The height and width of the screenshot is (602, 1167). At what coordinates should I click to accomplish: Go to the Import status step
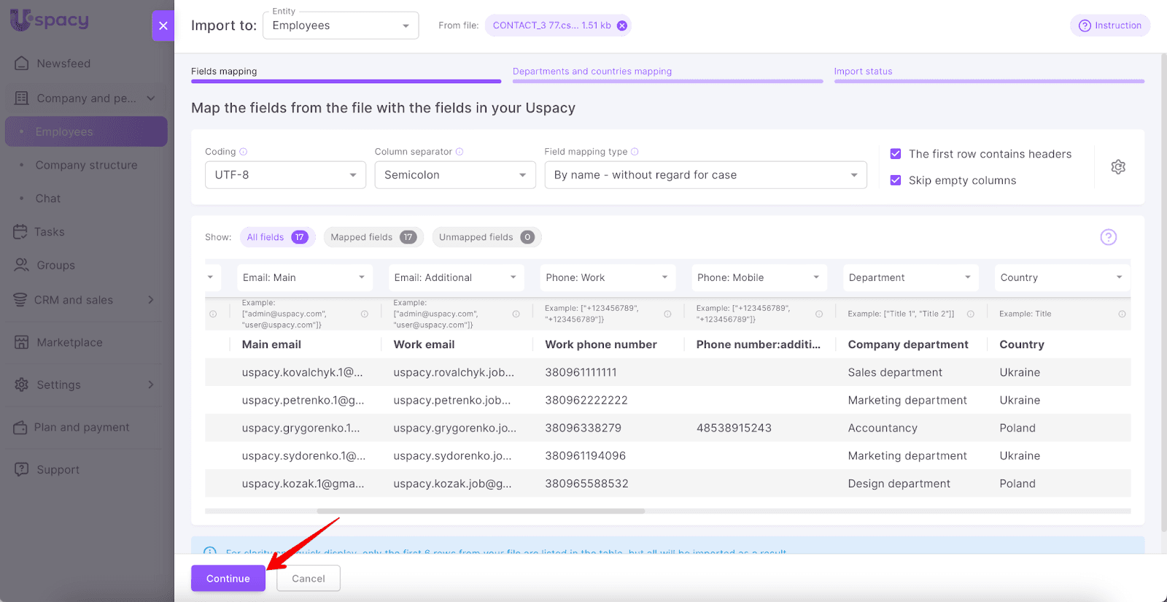pyautogui.click(x=863, y=72)
